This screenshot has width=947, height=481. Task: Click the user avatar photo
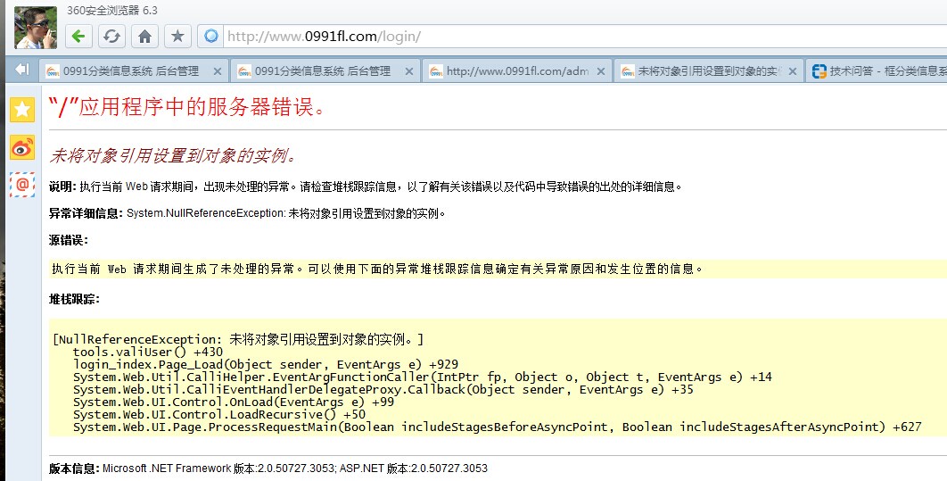point(36,28)
